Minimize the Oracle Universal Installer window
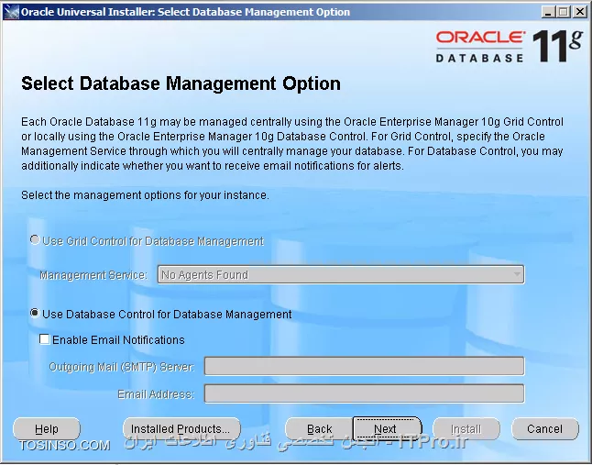The height and width of the screenshot is (465, 592). [548, 12]
